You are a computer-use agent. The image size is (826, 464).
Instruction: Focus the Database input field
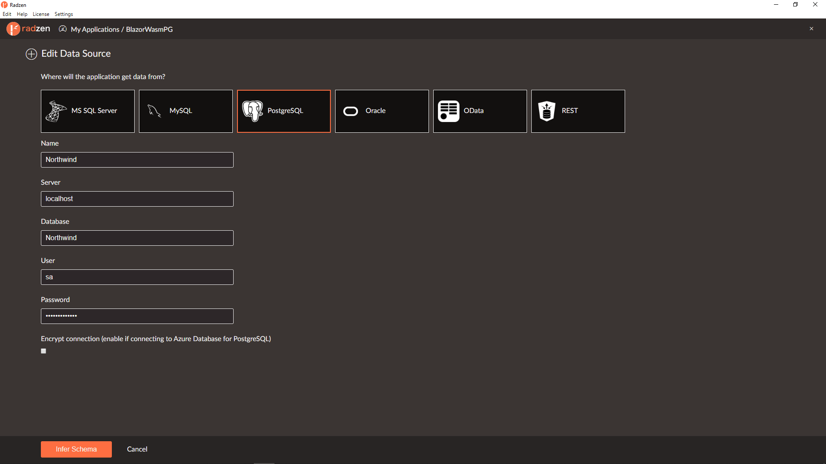click(x=137, y=238)
